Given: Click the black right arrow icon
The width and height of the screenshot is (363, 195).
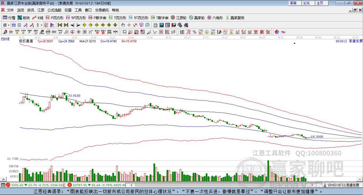Looking at the screenshot, I should pyautogui.click(x=78, y=25).
